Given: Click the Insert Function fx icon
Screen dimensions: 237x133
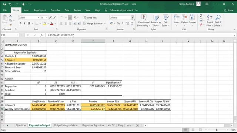Looking at the screenshot, I should 41,35.
